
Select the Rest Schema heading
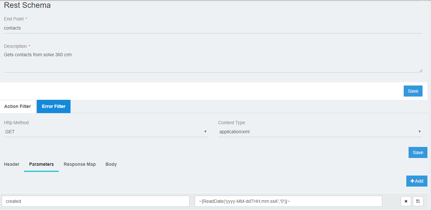coord(27,5)
